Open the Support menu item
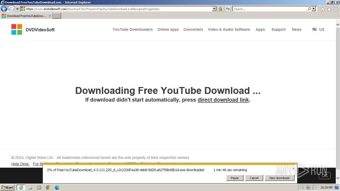This screenshot has width=340, height=191. [278, 29]
